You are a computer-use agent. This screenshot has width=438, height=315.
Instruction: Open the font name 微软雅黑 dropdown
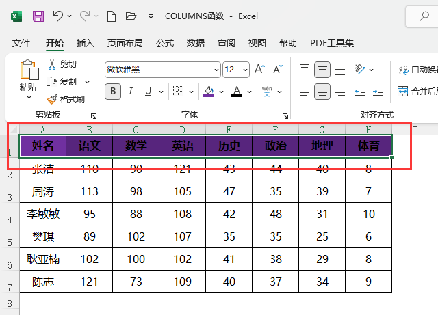[216, 70]
